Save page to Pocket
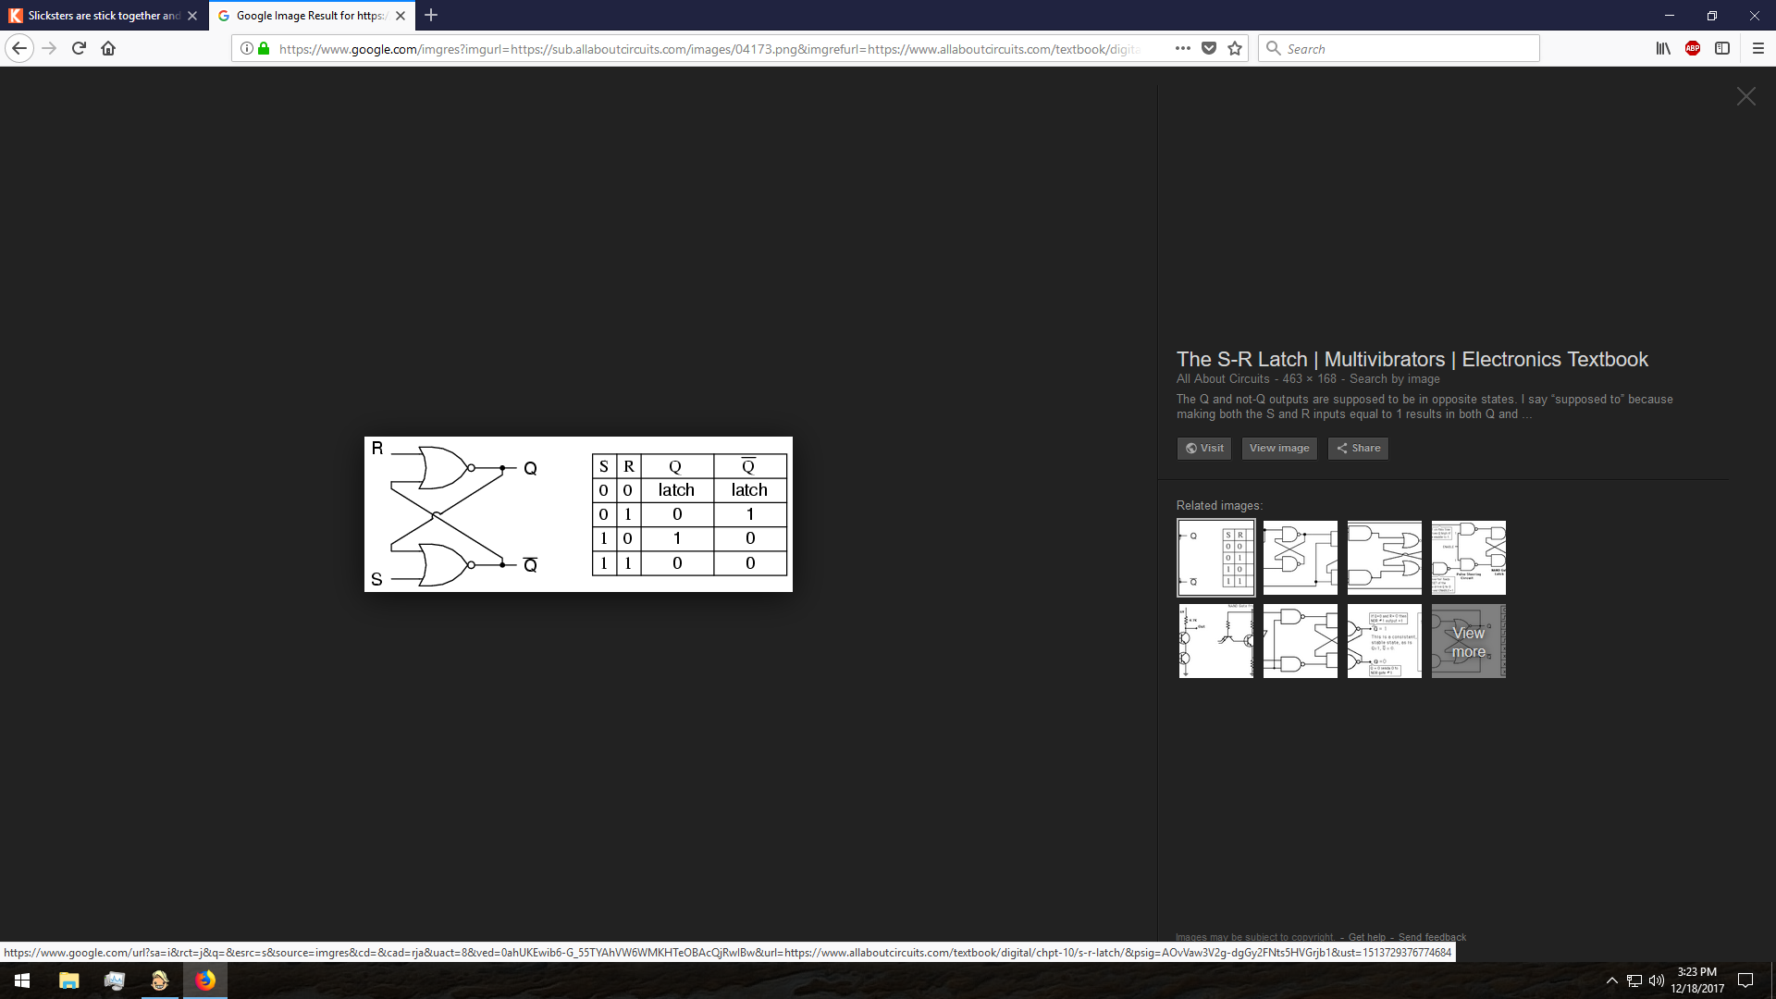Screen dimensions: 1776x999 [1209, 48]
